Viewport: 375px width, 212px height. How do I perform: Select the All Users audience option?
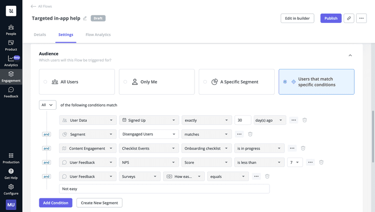pos(77,82)
